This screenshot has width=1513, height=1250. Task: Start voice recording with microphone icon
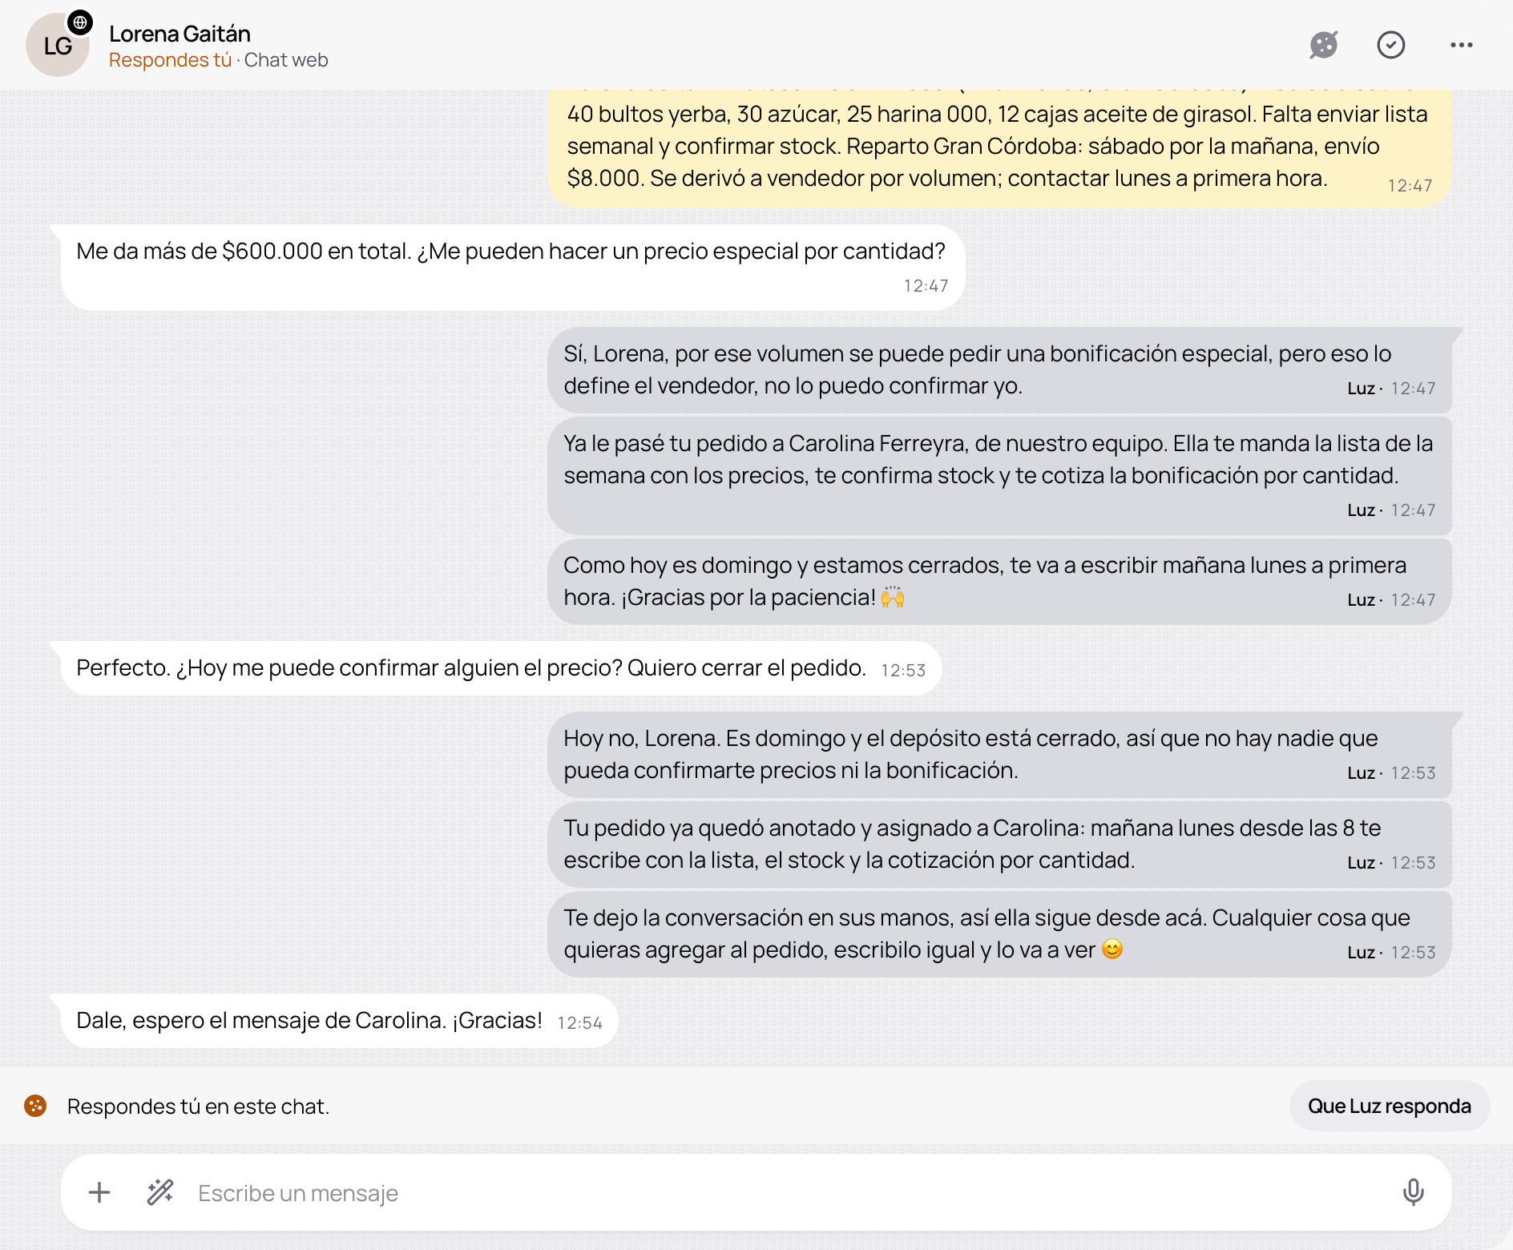(1414, 1192)
